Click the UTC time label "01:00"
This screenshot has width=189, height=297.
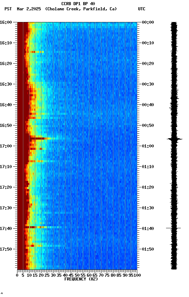(148, 146)
